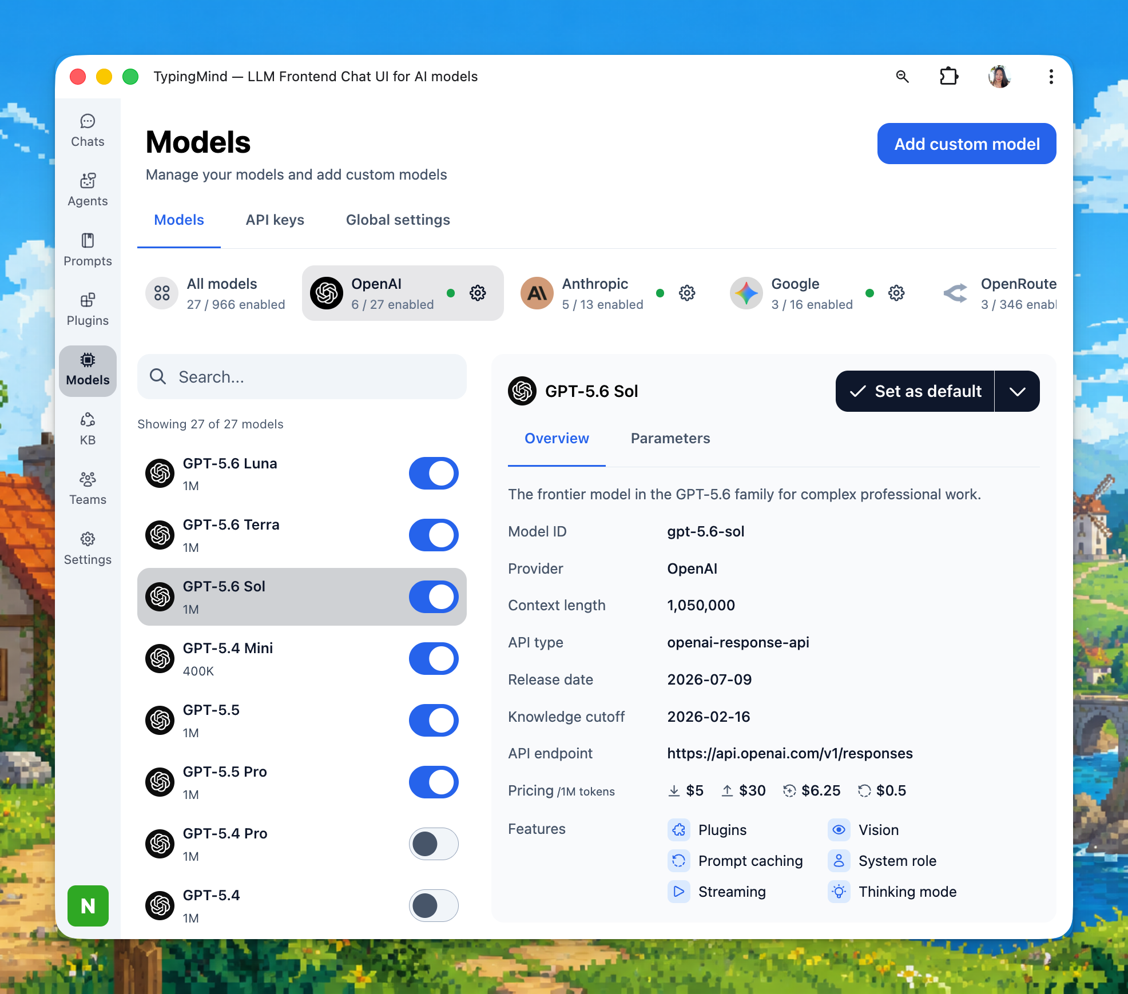Select GPT-5.5 in the model list
The height and width of the screenshot is (994, 1128).
[x=302, y=721]
